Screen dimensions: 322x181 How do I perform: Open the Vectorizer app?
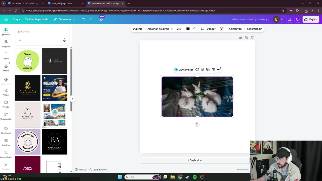point(6,166)
